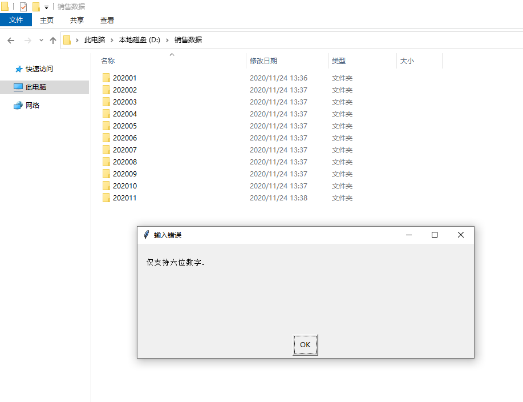Image resolution: width=523 pixels, height=402 pixels.
Task: Click the folder name 202003
Action: coord(125,102)
